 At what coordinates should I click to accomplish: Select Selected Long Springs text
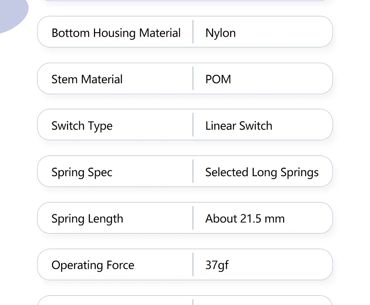click(262, 172)
